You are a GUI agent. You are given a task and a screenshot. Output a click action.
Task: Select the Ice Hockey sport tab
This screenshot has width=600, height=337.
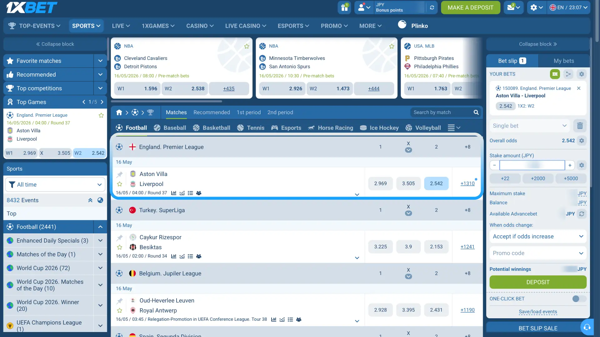pos(379,128)
